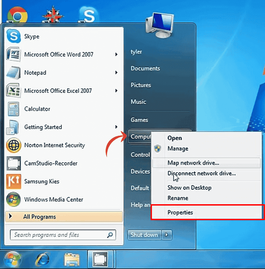Click the Windows Start orb
Viewport: 265px width, 269px height.
click(x=12, y=260)
